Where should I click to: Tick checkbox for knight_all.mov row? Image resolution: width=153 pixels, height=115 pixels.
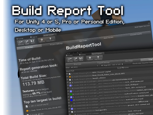(x=68, y=80)
